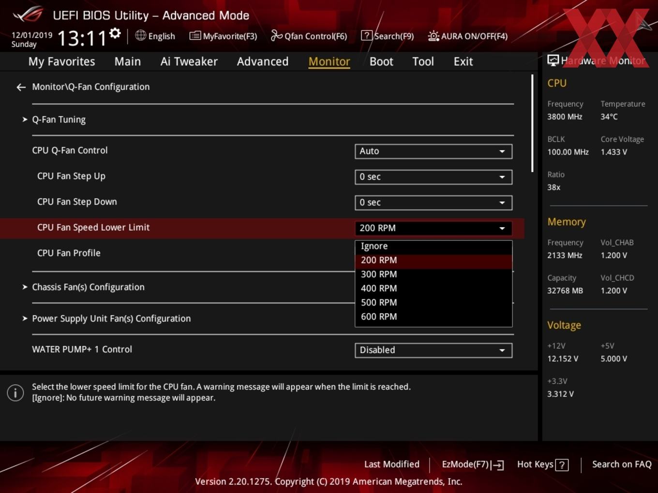Open Search(F9)
This screenshot has width=658, height=493.
pyautogui.click(x=388, y=36)
